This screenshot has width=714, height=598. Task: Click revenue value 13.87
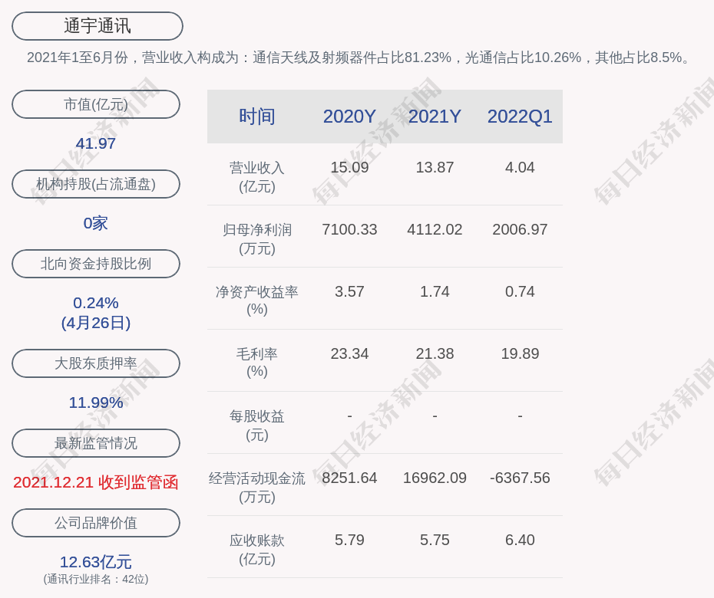click(435, 167)
